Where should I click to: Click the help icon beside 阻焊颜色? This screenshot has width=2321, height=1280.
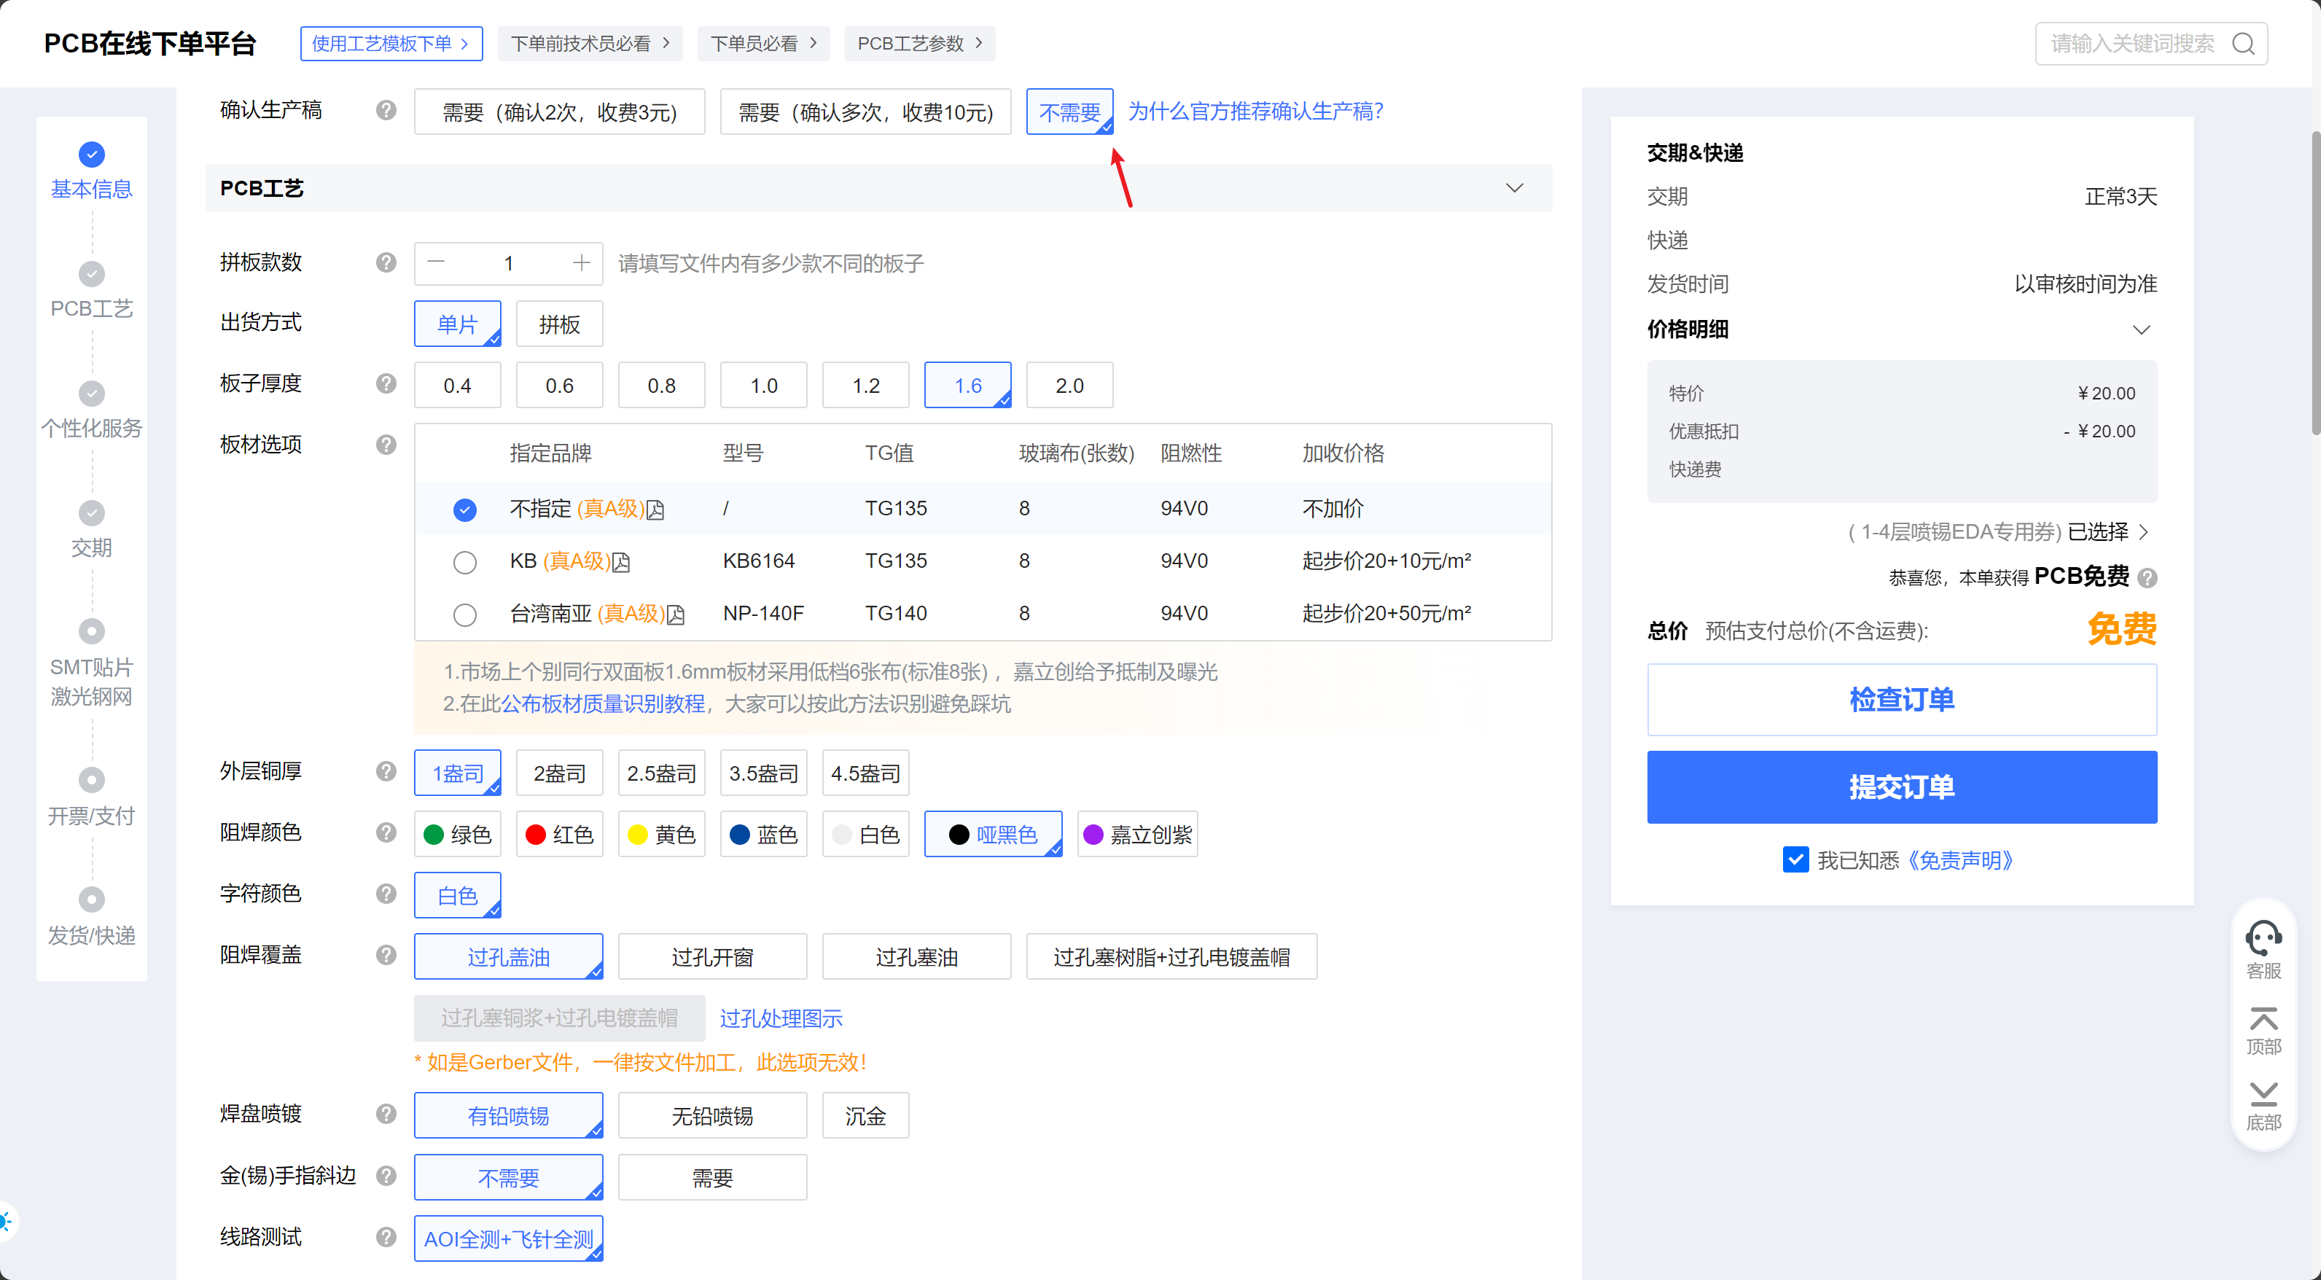[386, 833]
